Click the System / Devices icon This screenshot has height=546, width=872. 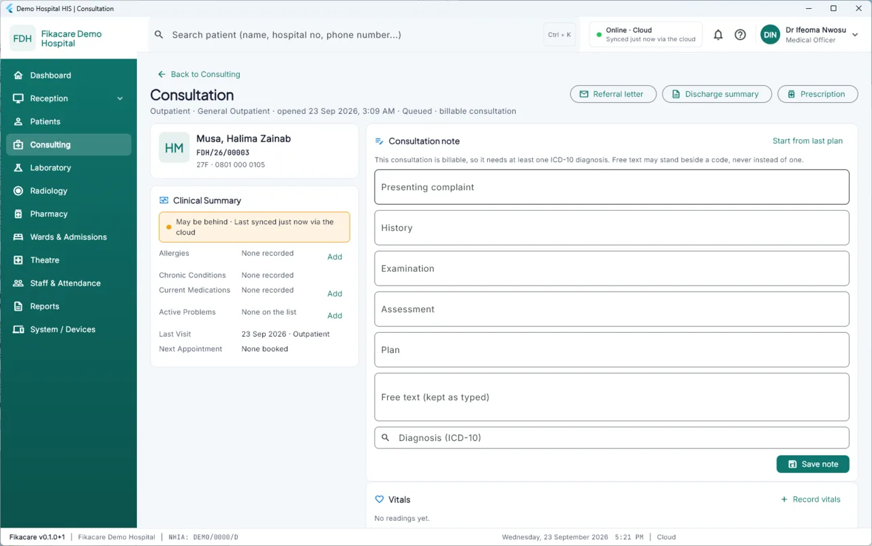pyautogui.click(x=18, y=330)
